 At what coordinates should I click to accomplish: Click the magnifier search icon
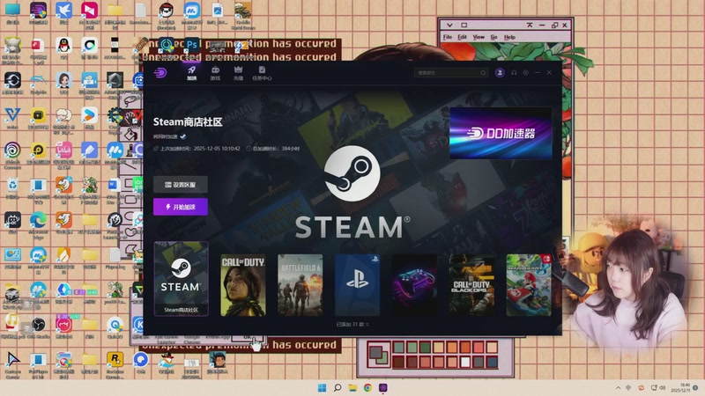click(483, 73)
